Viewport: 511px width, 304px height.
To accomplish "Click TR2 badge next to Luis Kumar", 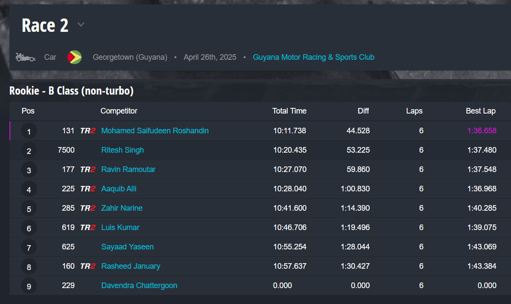I will click(x=88, y=227).
